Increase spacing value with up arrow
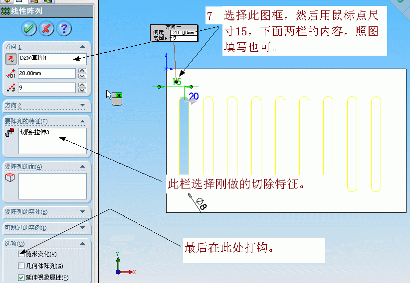 click(82, 71)
